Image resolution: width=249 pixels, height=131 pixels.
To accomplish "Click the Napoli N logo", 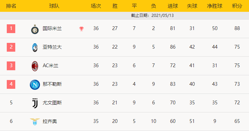I will click(x=35, y=85).
